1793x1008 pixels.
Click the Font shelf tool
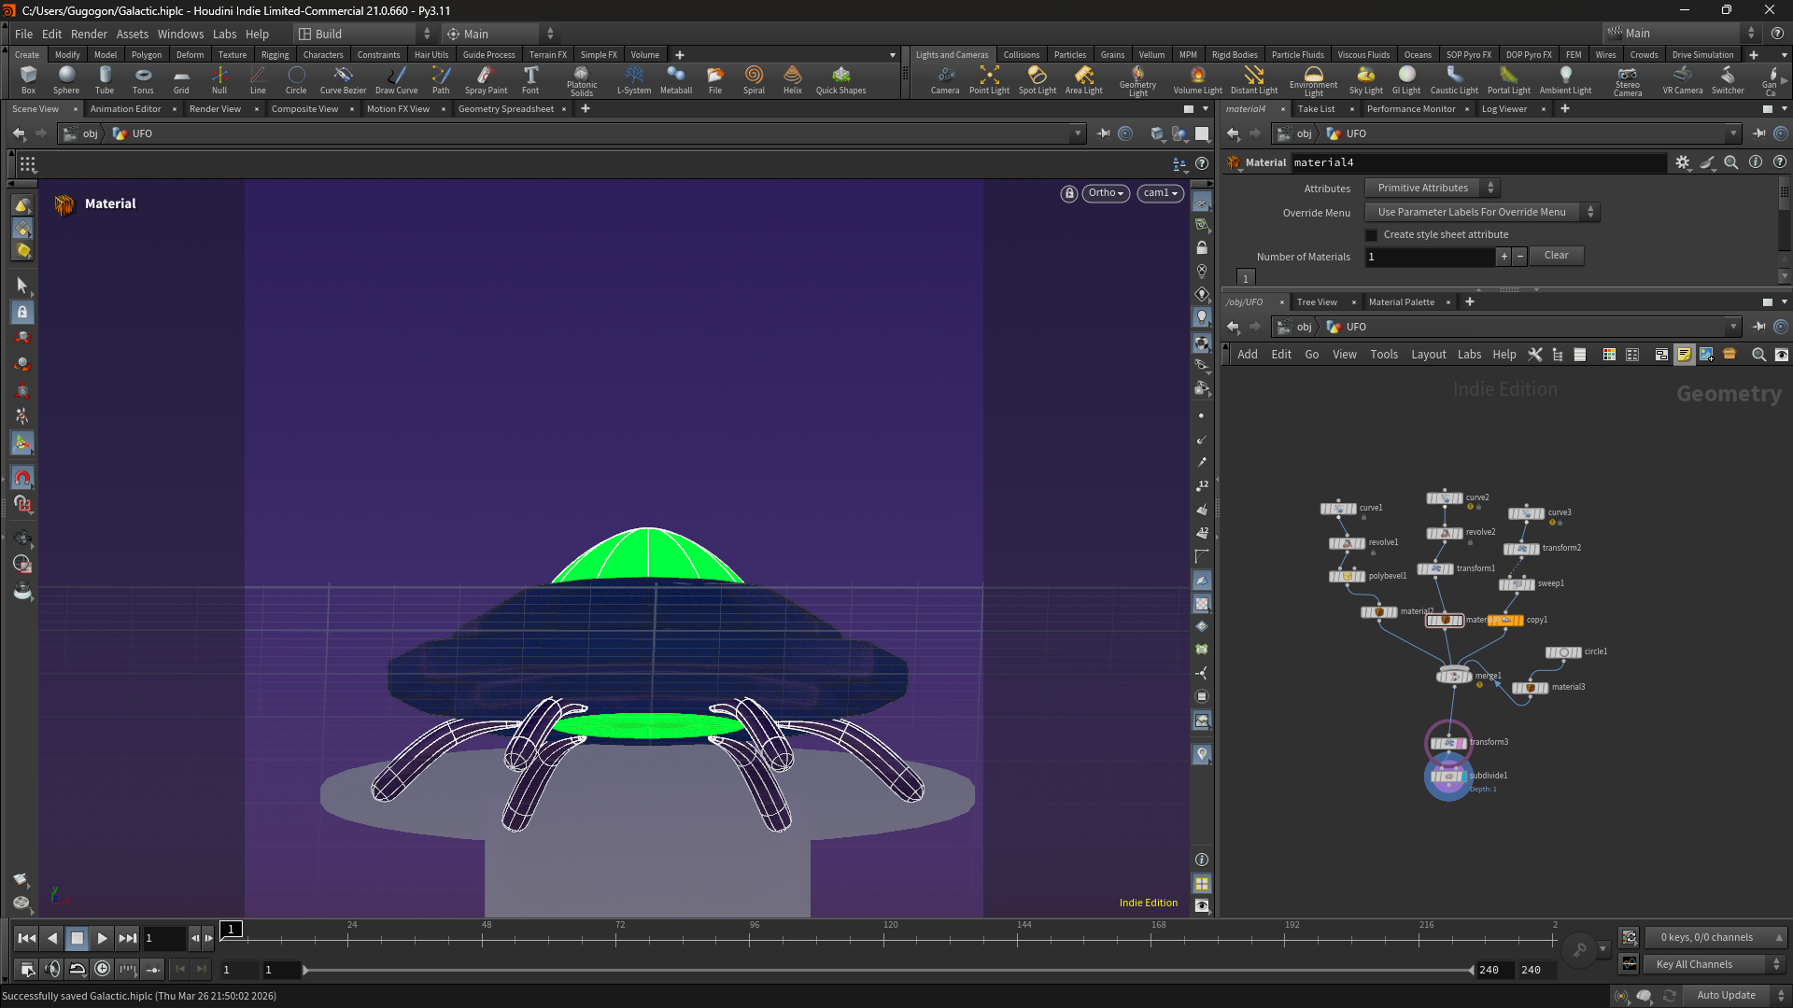point(530,79)
